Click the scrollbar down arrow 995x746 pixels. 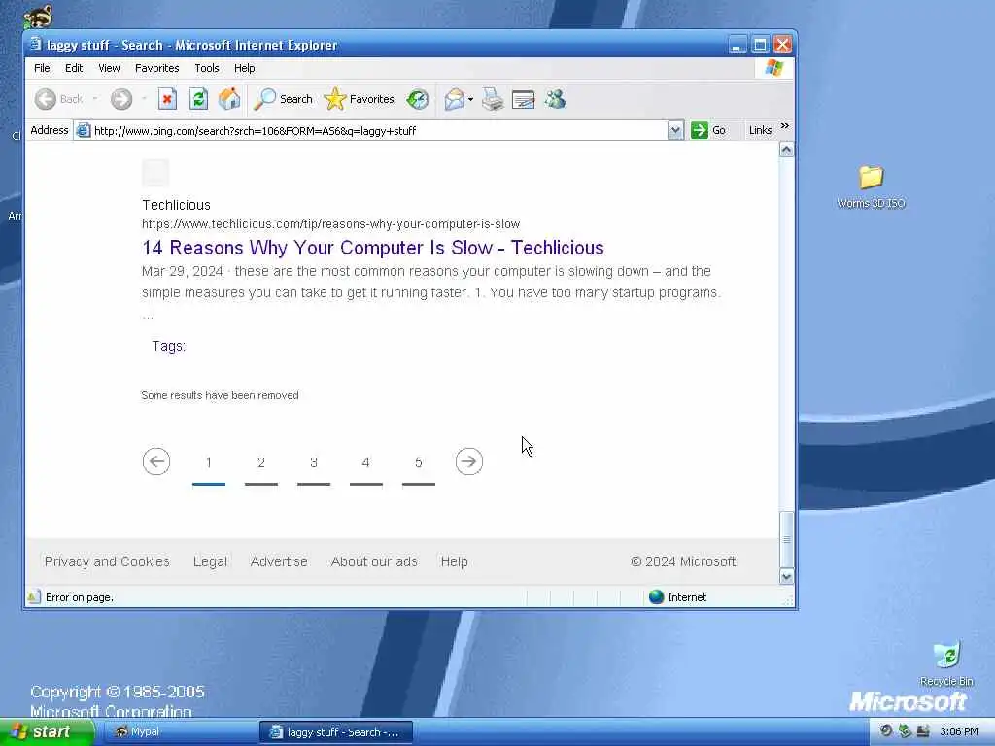(786, 577)
